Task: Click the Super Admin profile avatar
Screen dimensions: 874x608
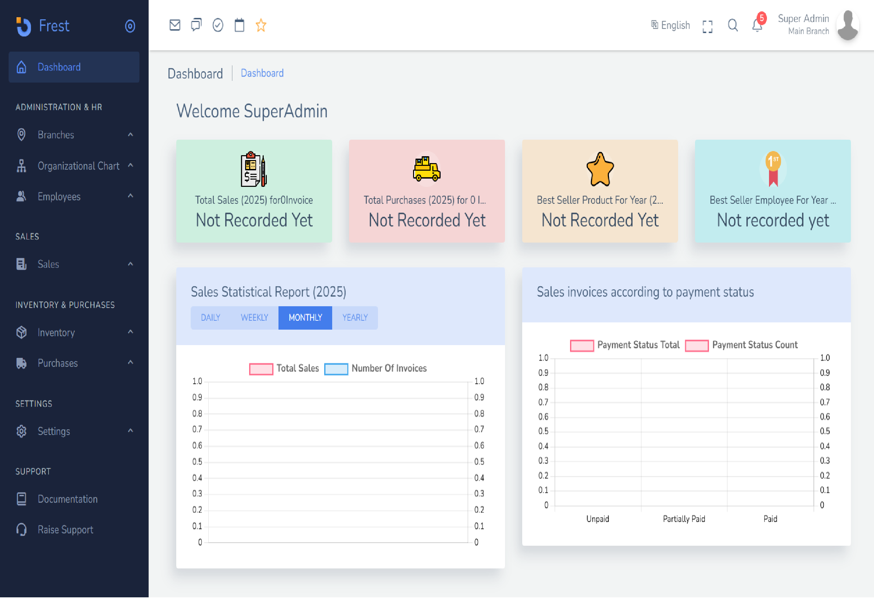Action: point(847,25)
